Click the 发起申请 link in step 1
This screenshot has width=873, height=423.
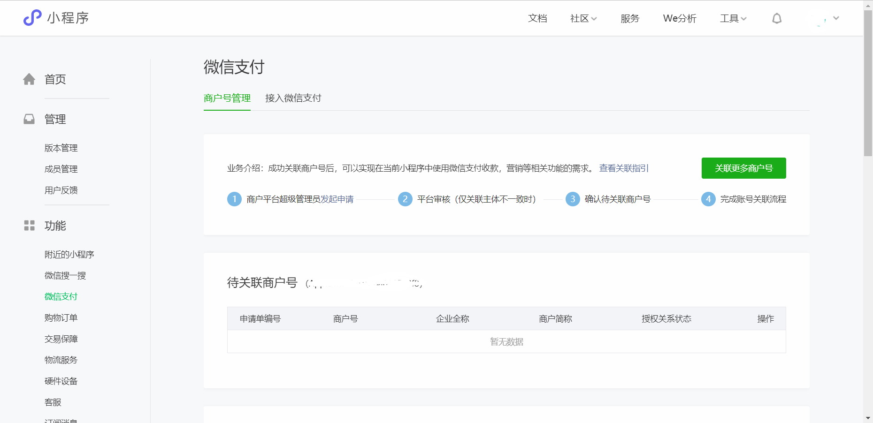[x=337, y=199]
